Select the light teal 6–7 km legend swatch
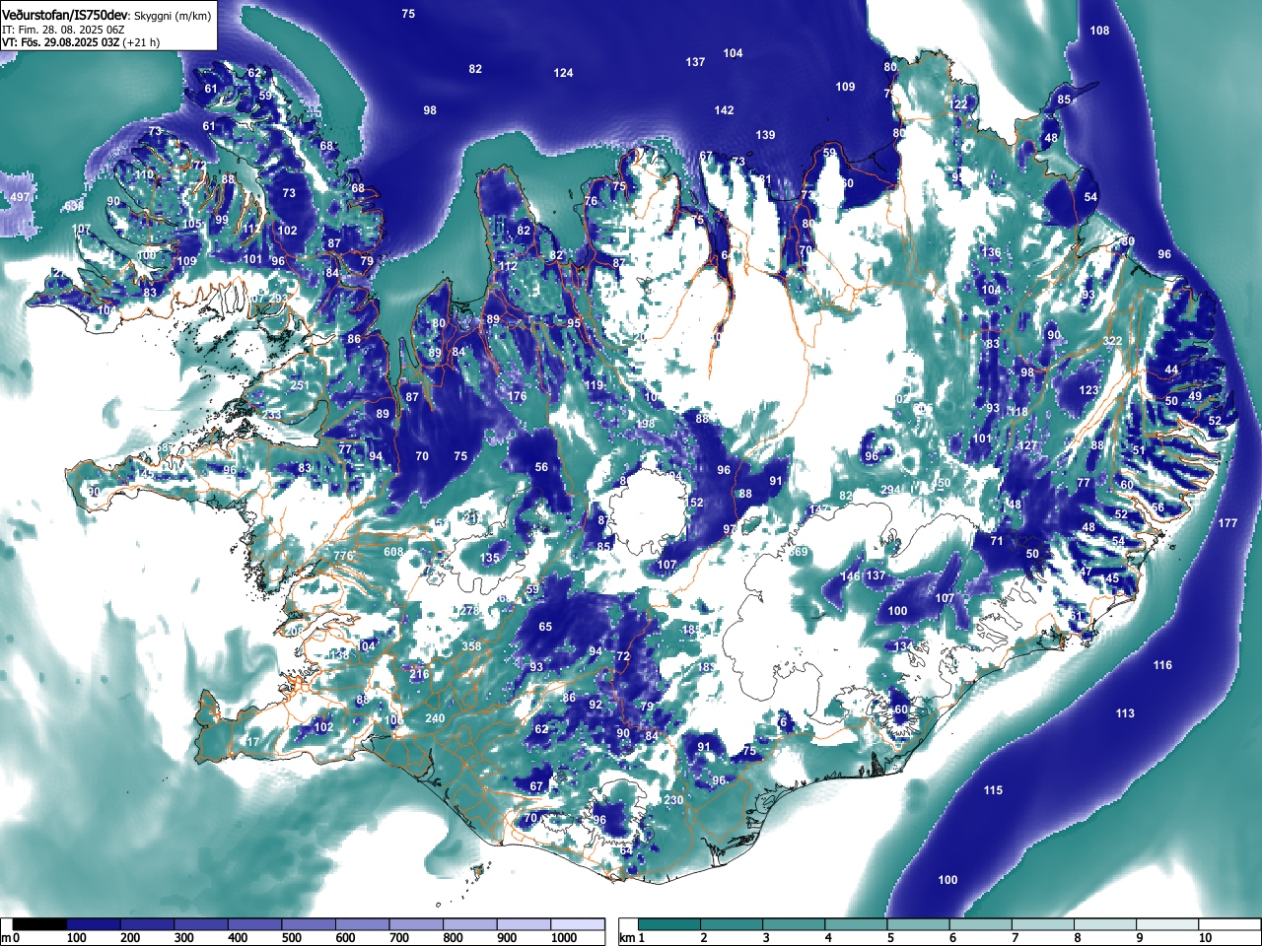The width and height of the screenshot is (1262, 946). [983, 925]
